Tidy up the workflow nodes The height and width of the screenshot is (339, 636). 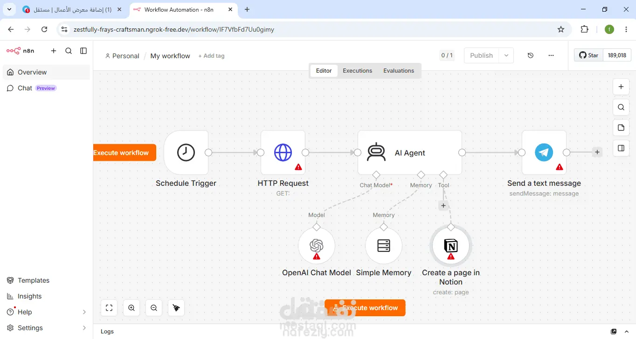point(176,308)
